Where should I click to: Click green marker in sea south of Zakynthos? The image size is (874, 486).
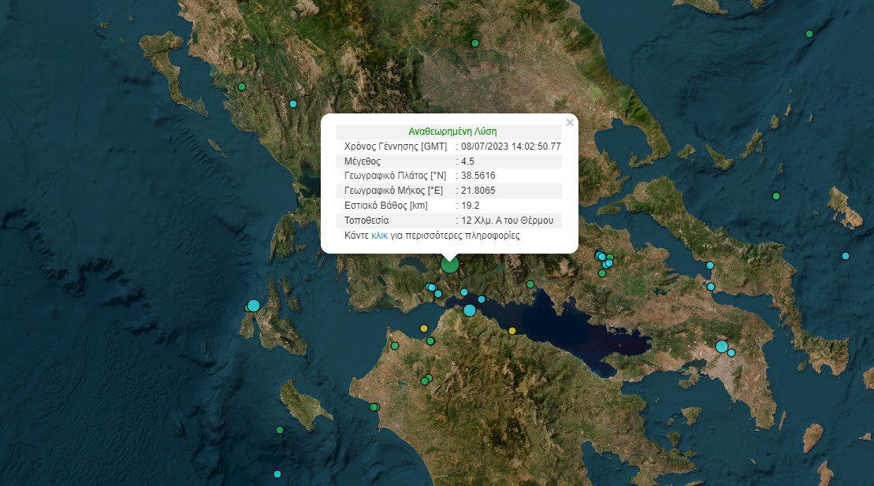[x=280, y=430]
